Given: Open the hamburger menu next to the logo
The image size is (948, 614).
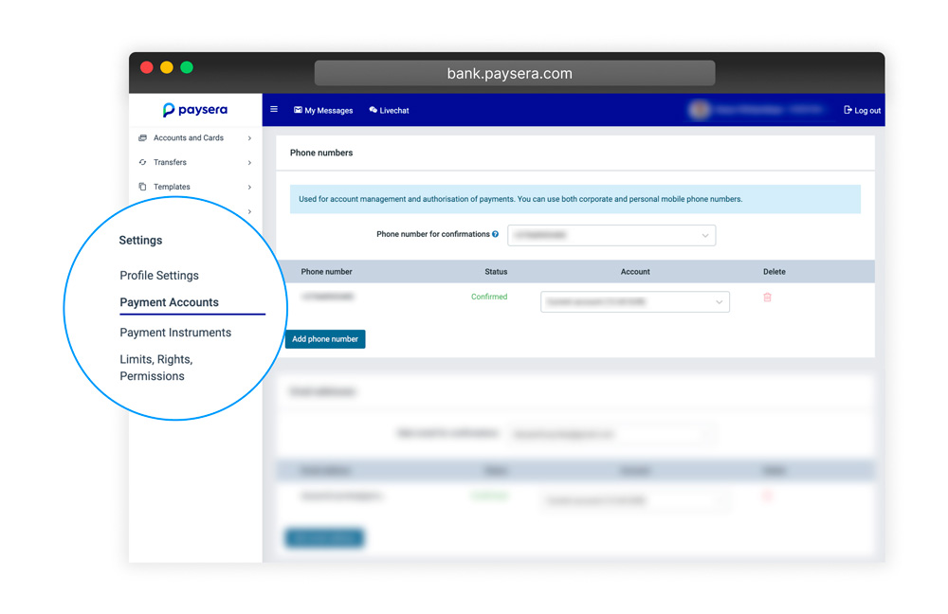Looking at the screenshot, I should click(x=274, y=109).
